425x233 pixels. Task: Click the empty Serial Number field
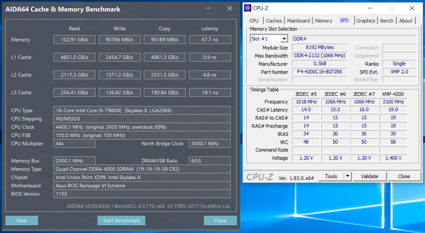(320, 80)
